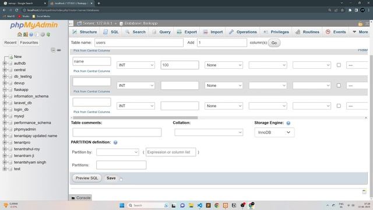Click the console bookmark icon at bottom right
This screenshot has width=373, height=210.
pos(364,192)
